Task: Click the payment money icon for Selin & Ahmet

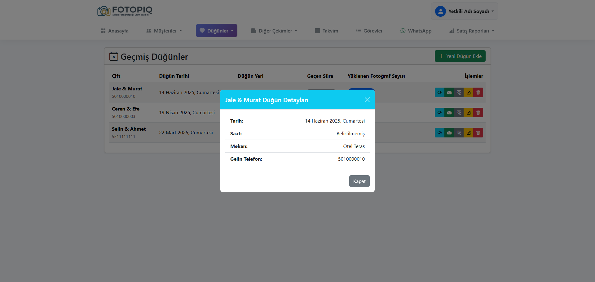Action: [x=459, y=133]
